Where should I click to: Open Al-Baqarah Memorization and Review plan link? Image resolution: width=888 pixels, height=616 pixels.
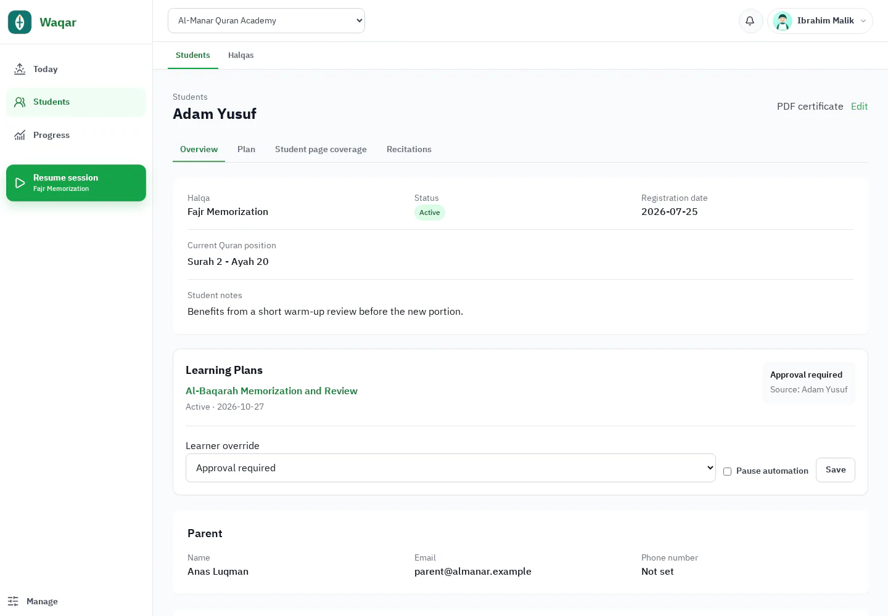(x=271, y=391)
